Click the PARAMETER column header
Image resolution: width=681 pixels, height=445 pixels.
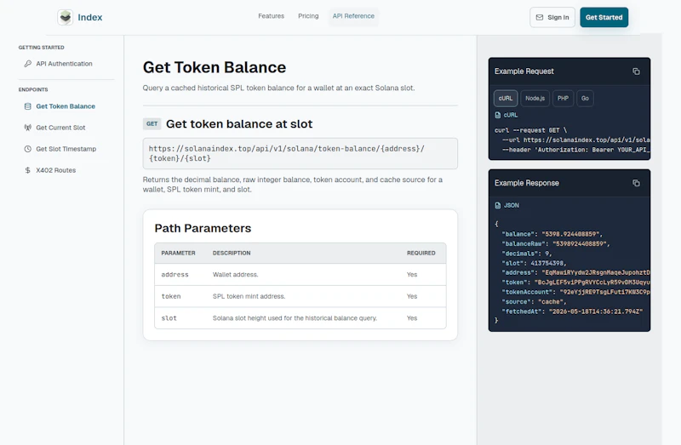(179, 253)
